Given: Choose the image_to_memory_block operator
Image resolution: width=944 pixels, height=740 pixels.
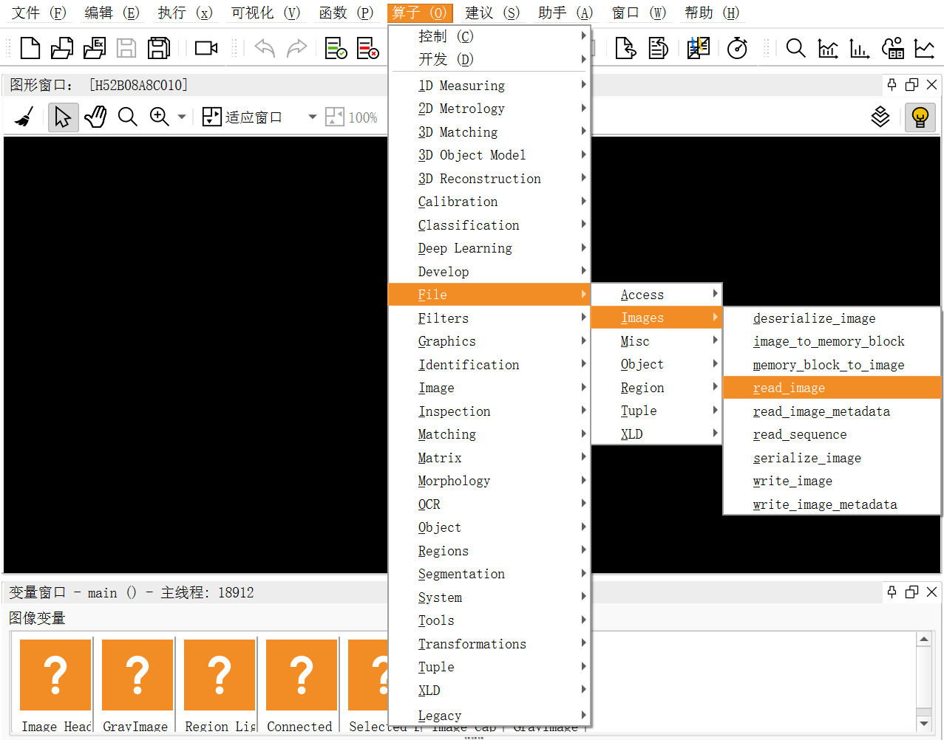Looking at the screenshot, I should coord(832,341).
